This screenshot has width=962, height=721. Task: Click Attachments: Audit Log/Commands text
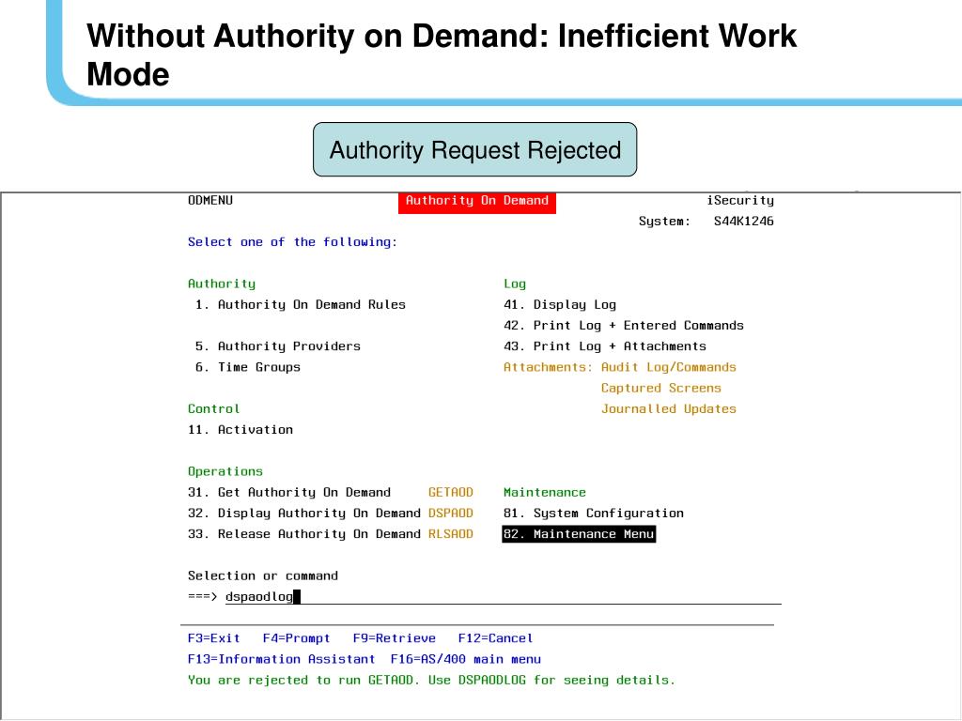(620, 367)
